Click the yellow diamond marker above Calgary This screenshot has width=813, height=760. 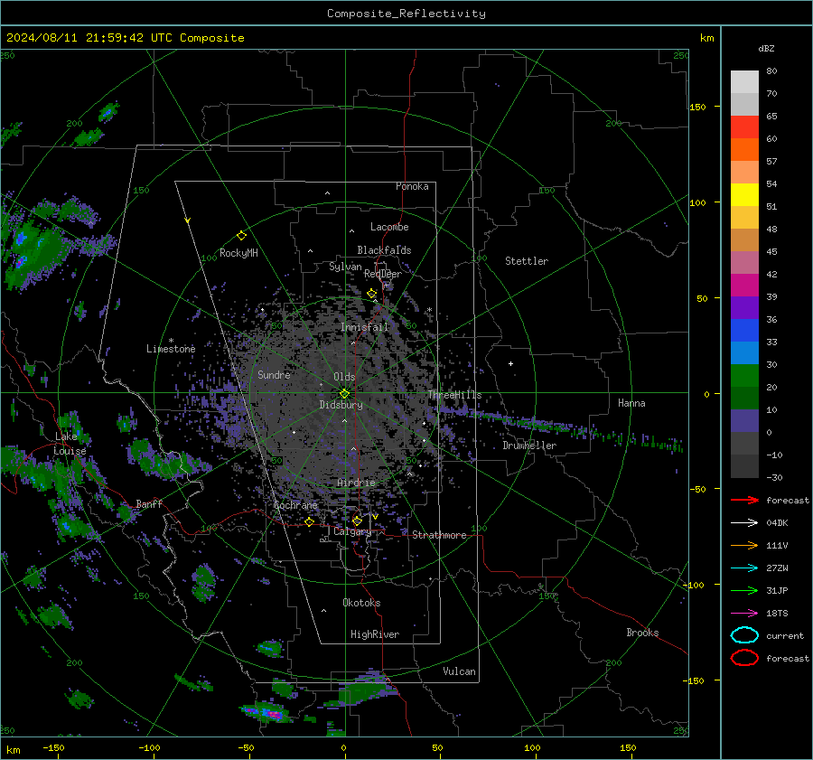(x=357, y=521)
